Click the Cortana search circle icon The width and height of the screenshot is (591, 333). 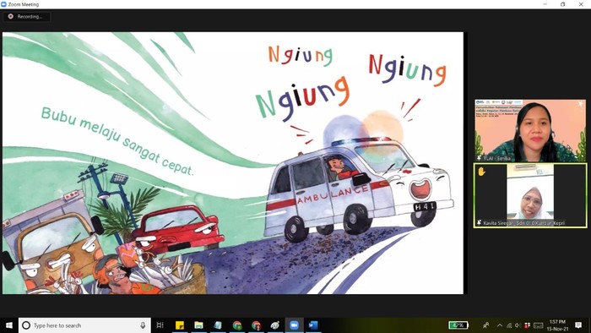pos(26,325)
